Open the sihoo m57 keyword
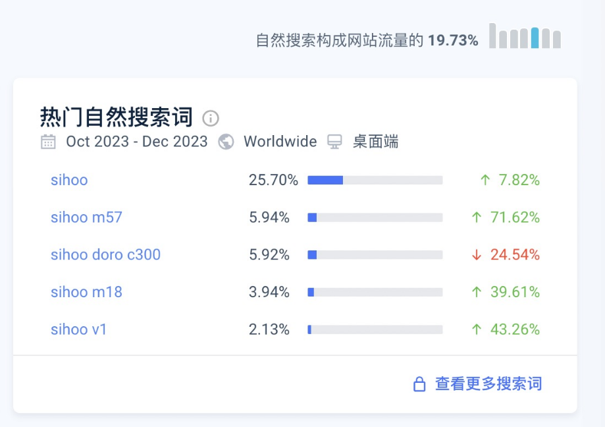Viewport: 605px width, 427px height. click(86, 217)
